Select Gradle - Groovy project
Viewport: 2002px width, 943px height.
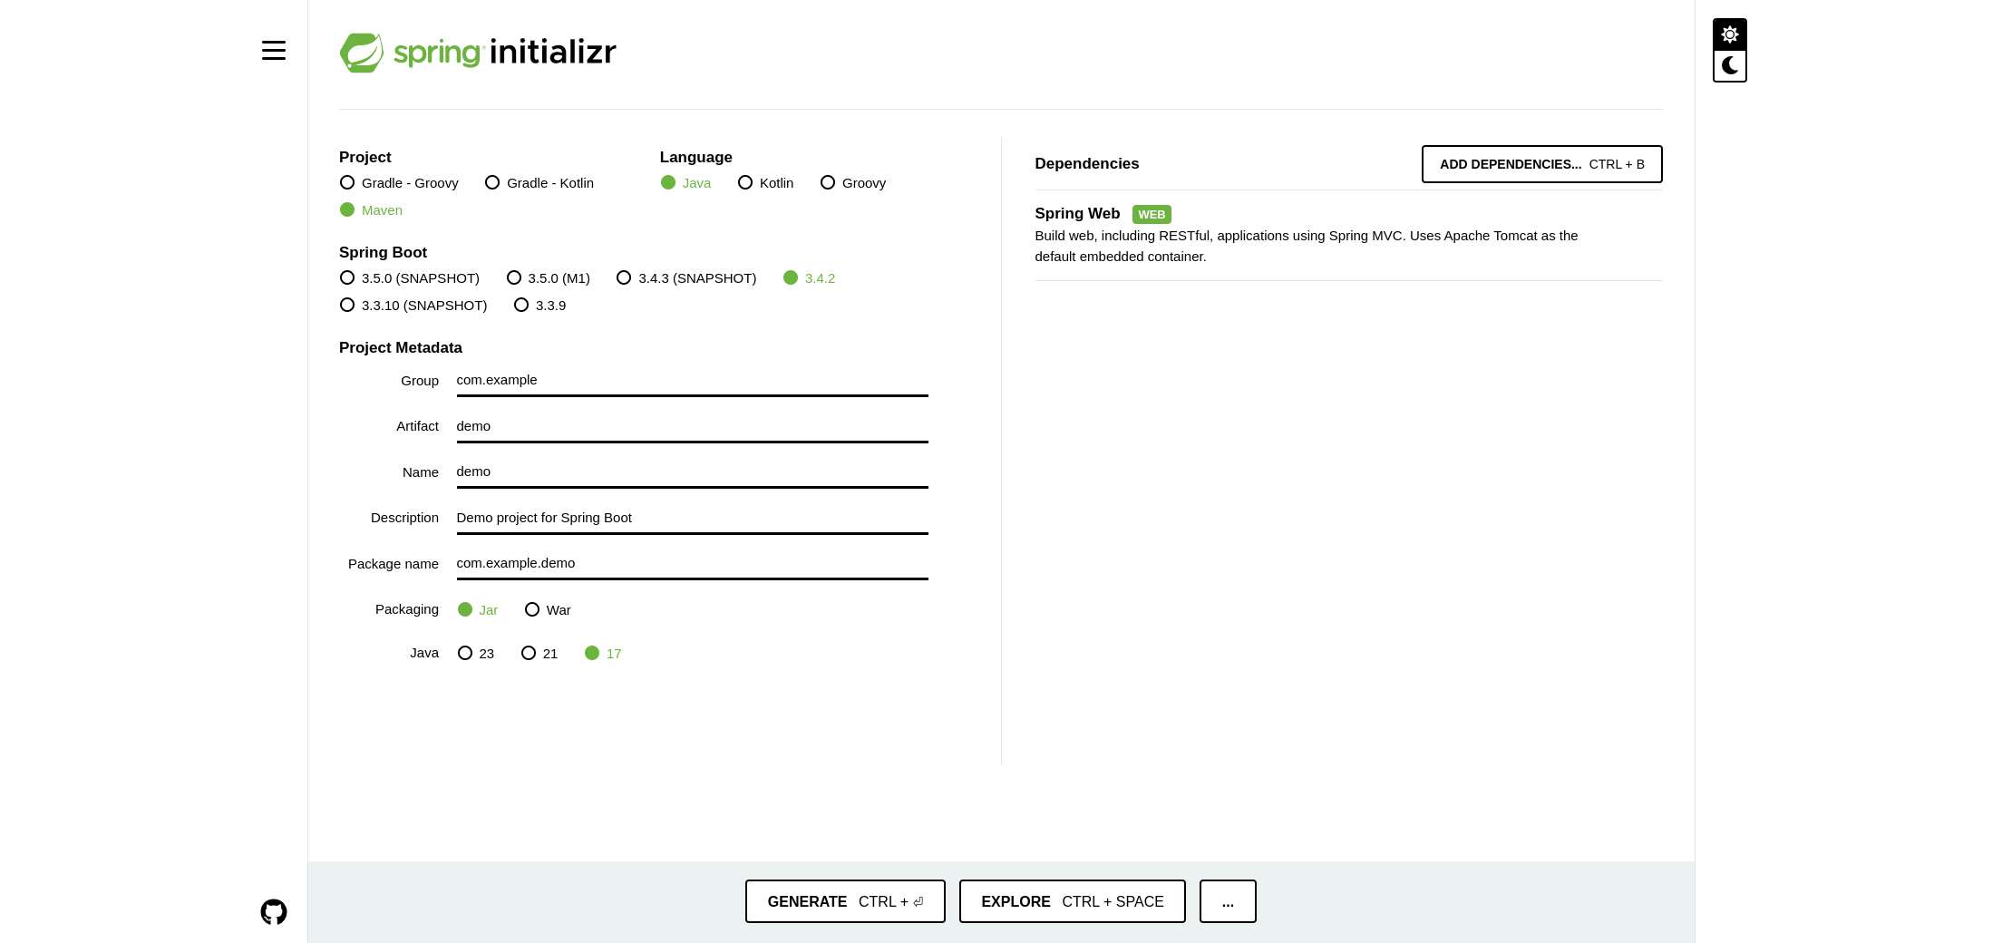click(x=399, y=183)
